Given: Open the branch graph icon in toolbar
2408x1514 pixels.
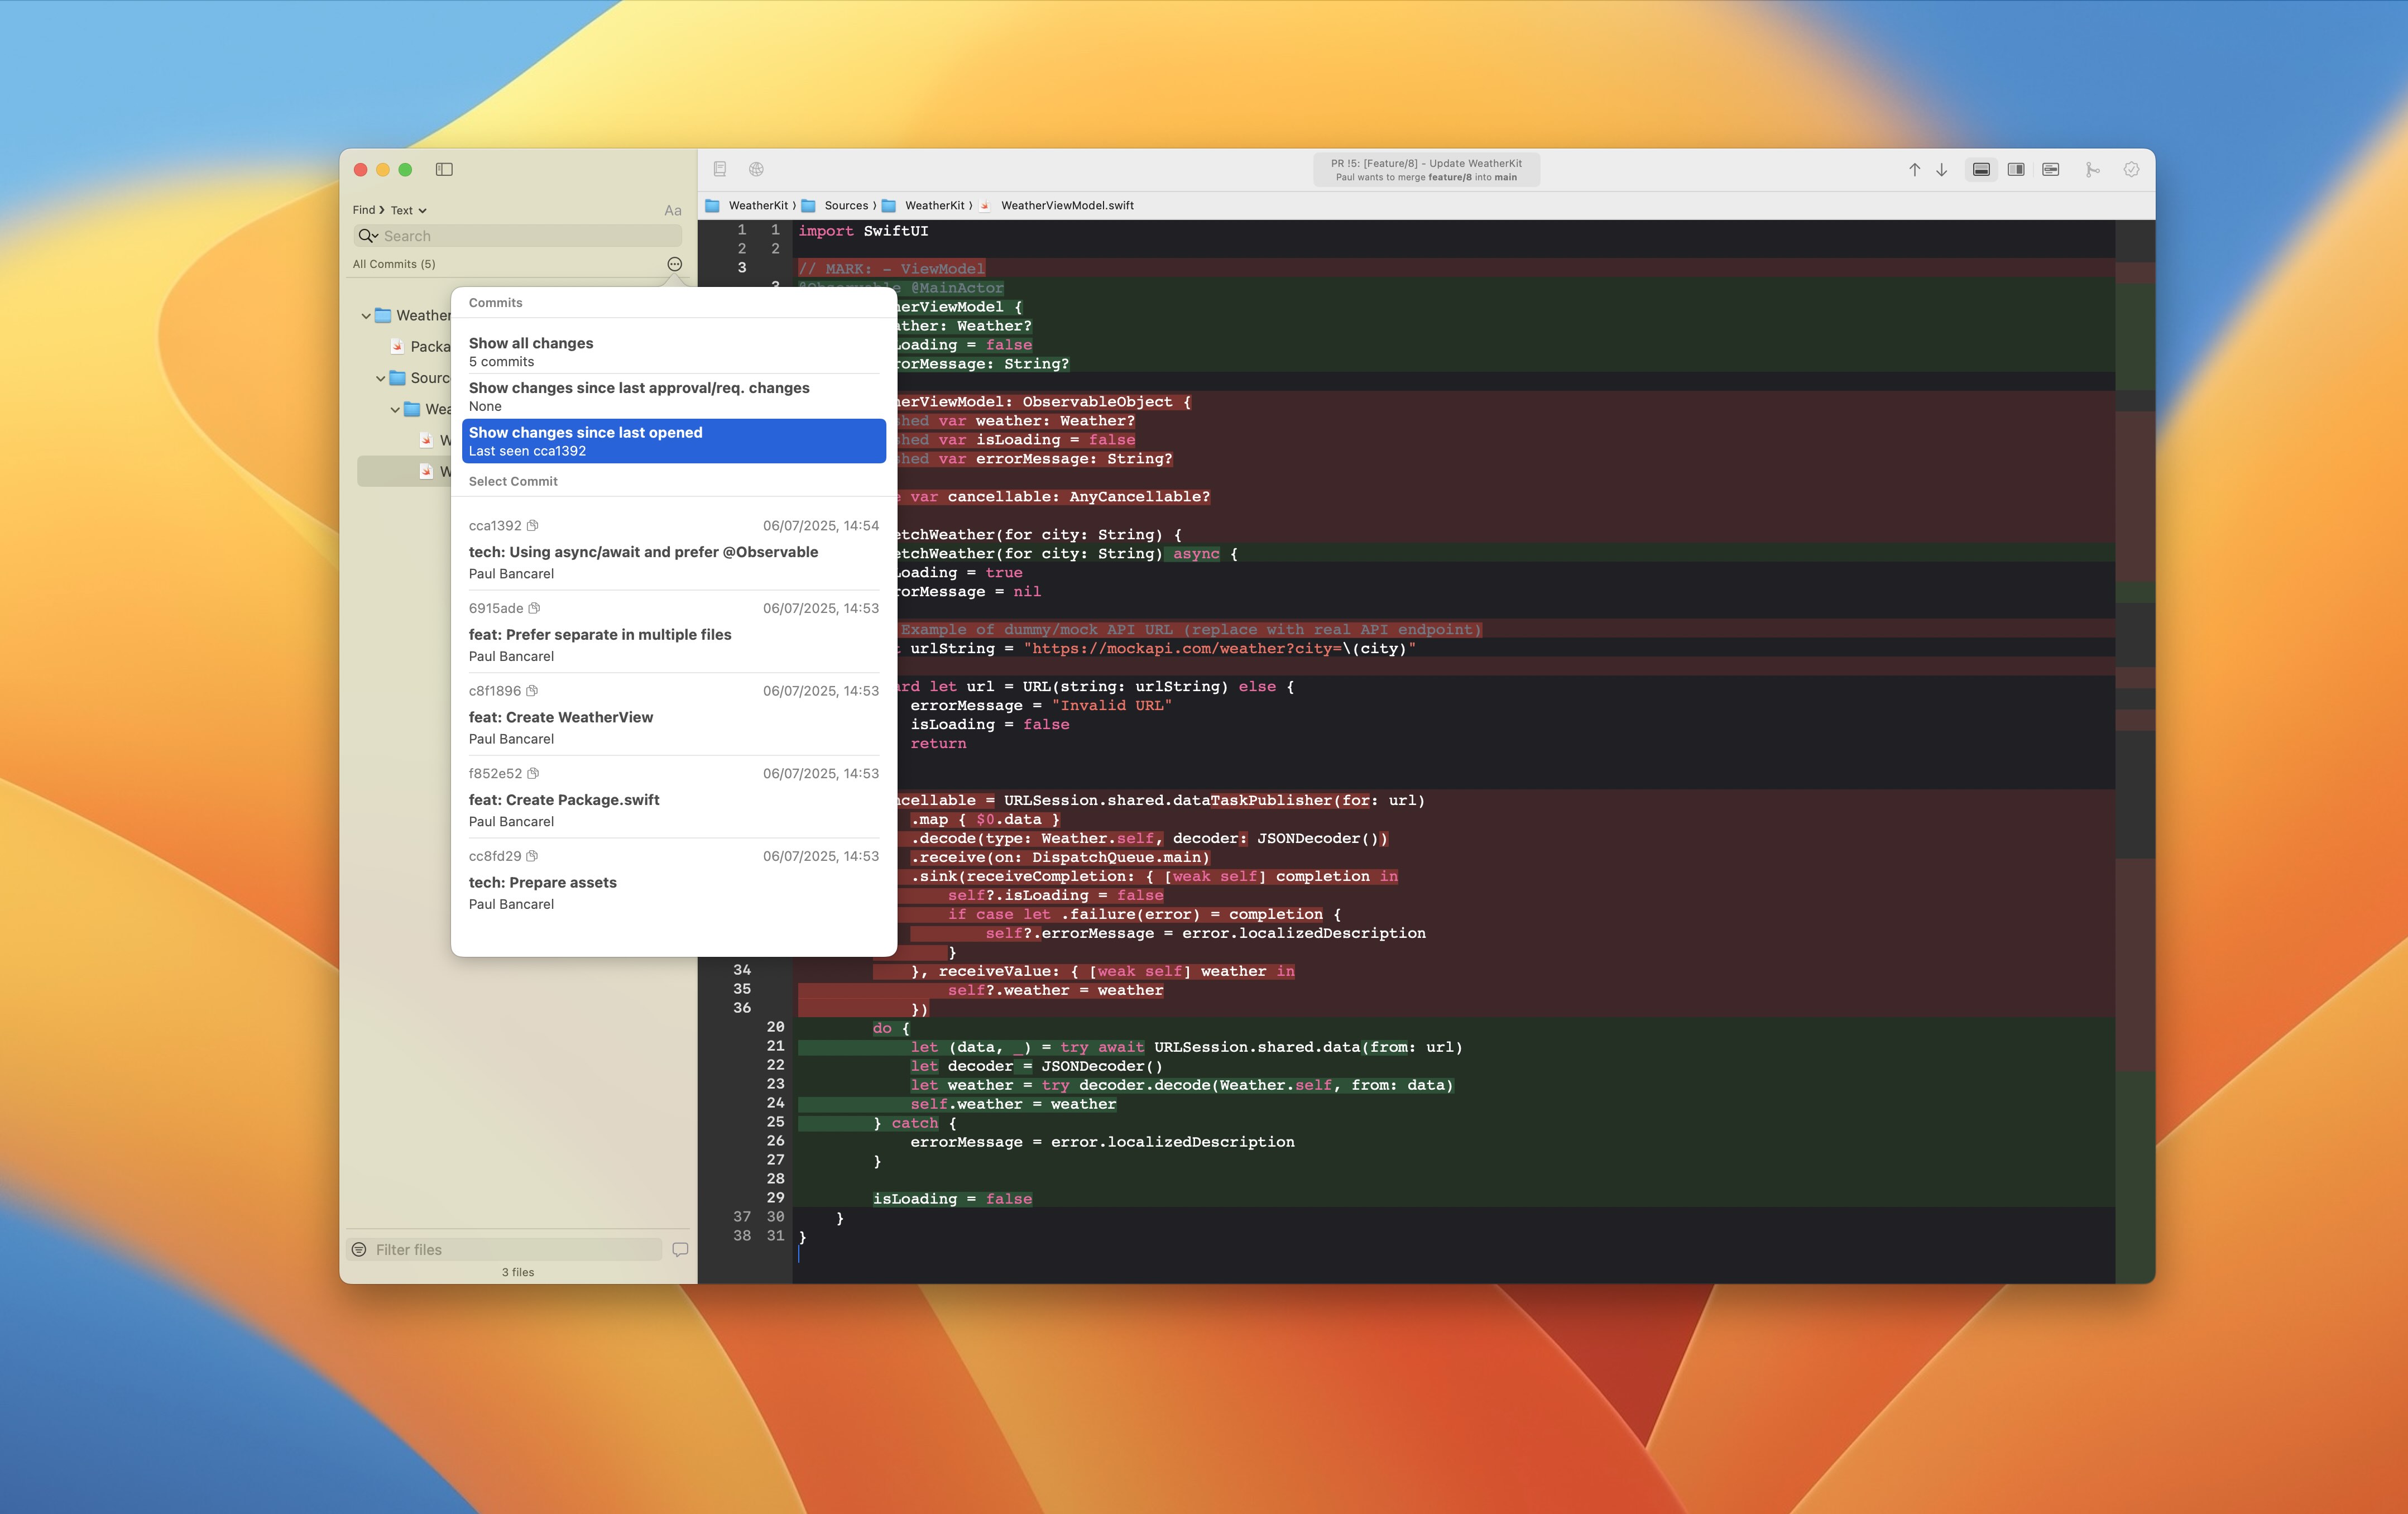Looking at the screenshot, I should tap(2092, 170).
